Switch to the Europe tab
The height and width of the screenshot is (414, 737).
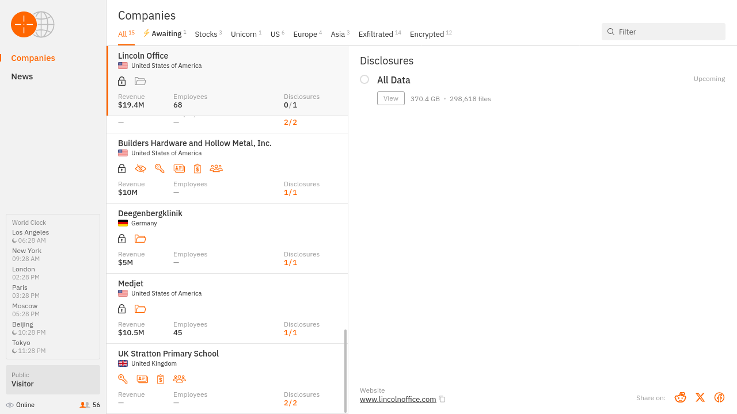307,34
